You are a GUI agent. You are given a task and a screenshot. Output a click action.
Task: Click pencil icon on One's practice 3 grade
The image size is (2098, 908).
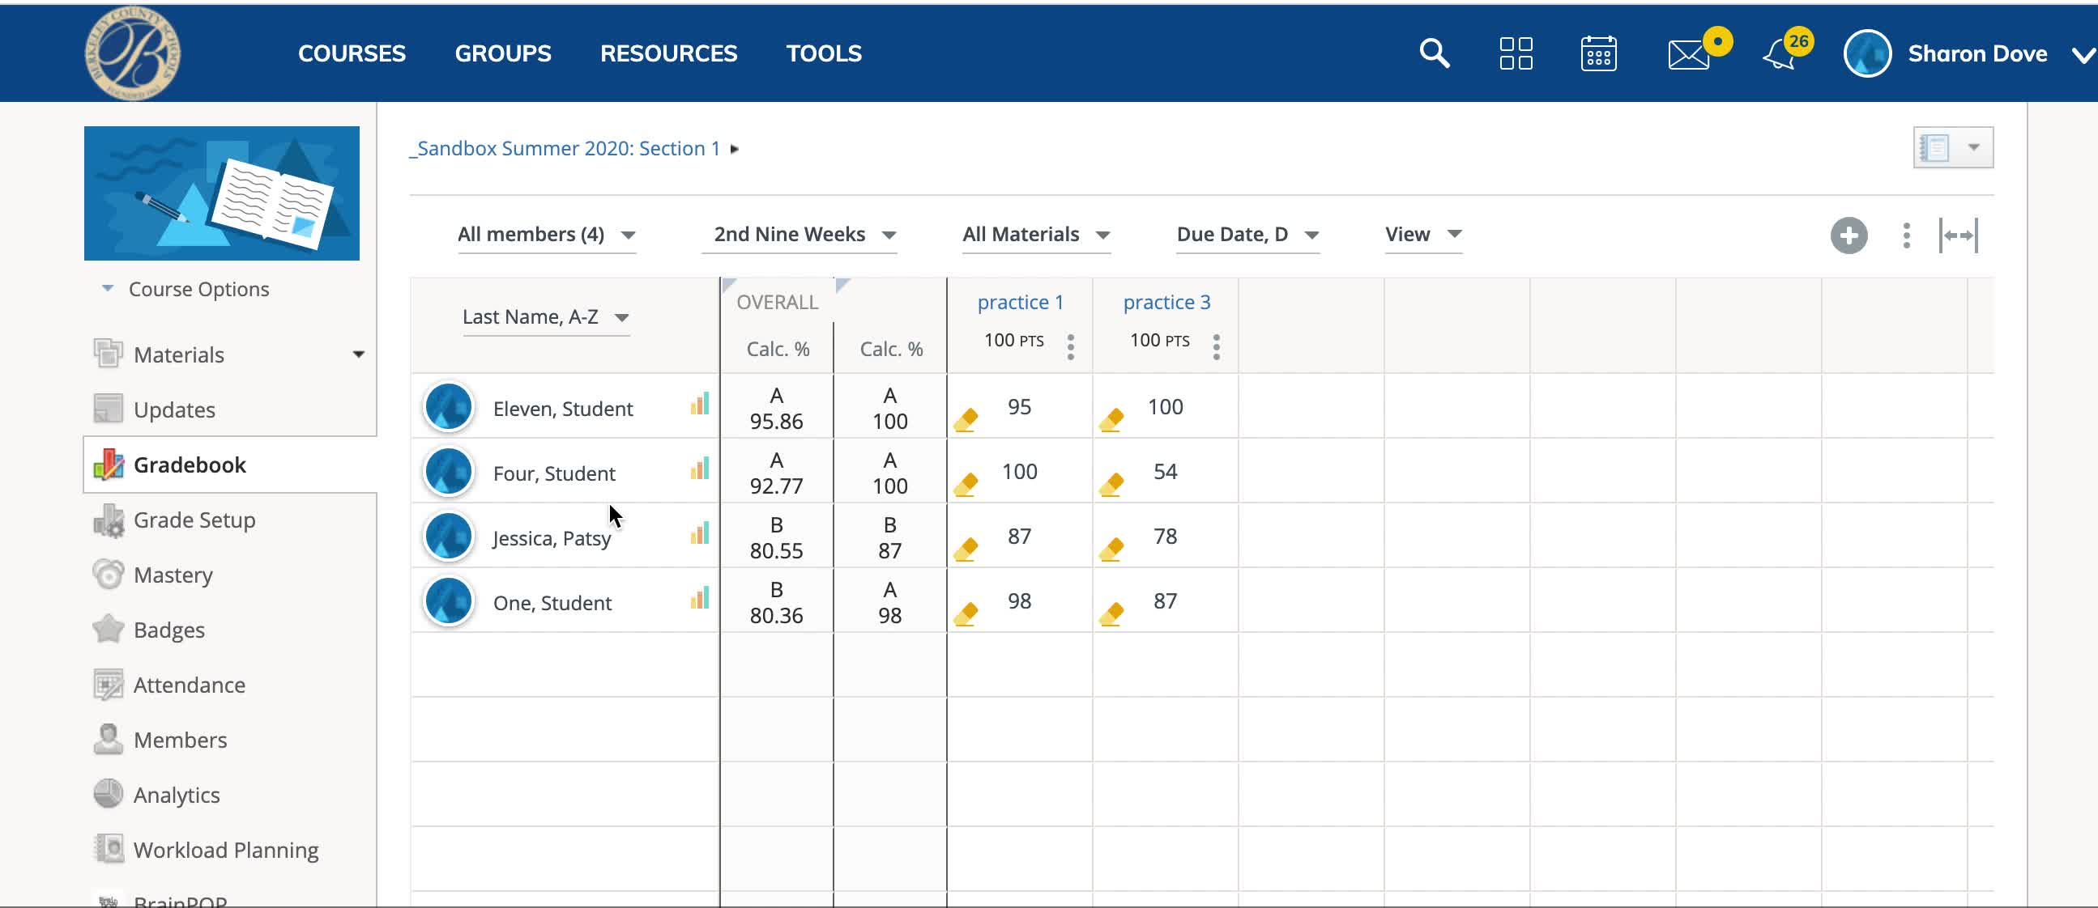point(1111,614)
